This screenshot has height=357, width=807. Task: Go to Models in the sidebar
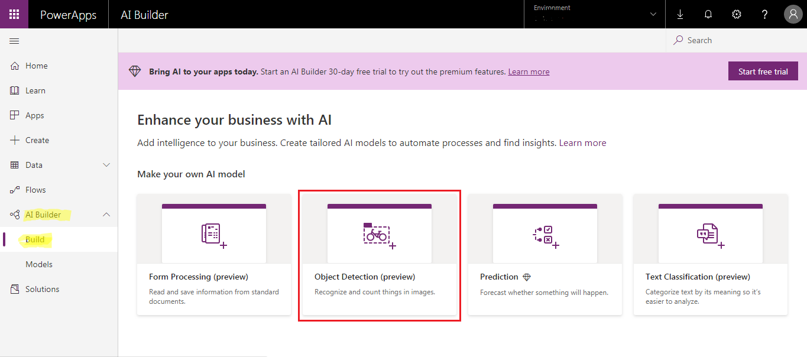39,264
